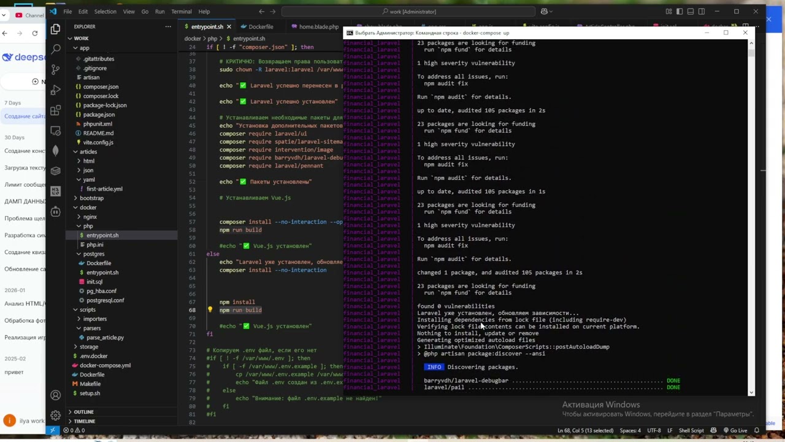Click the work [Administrator] command center search
Viewport: 785px width, 442px height.
408,11
